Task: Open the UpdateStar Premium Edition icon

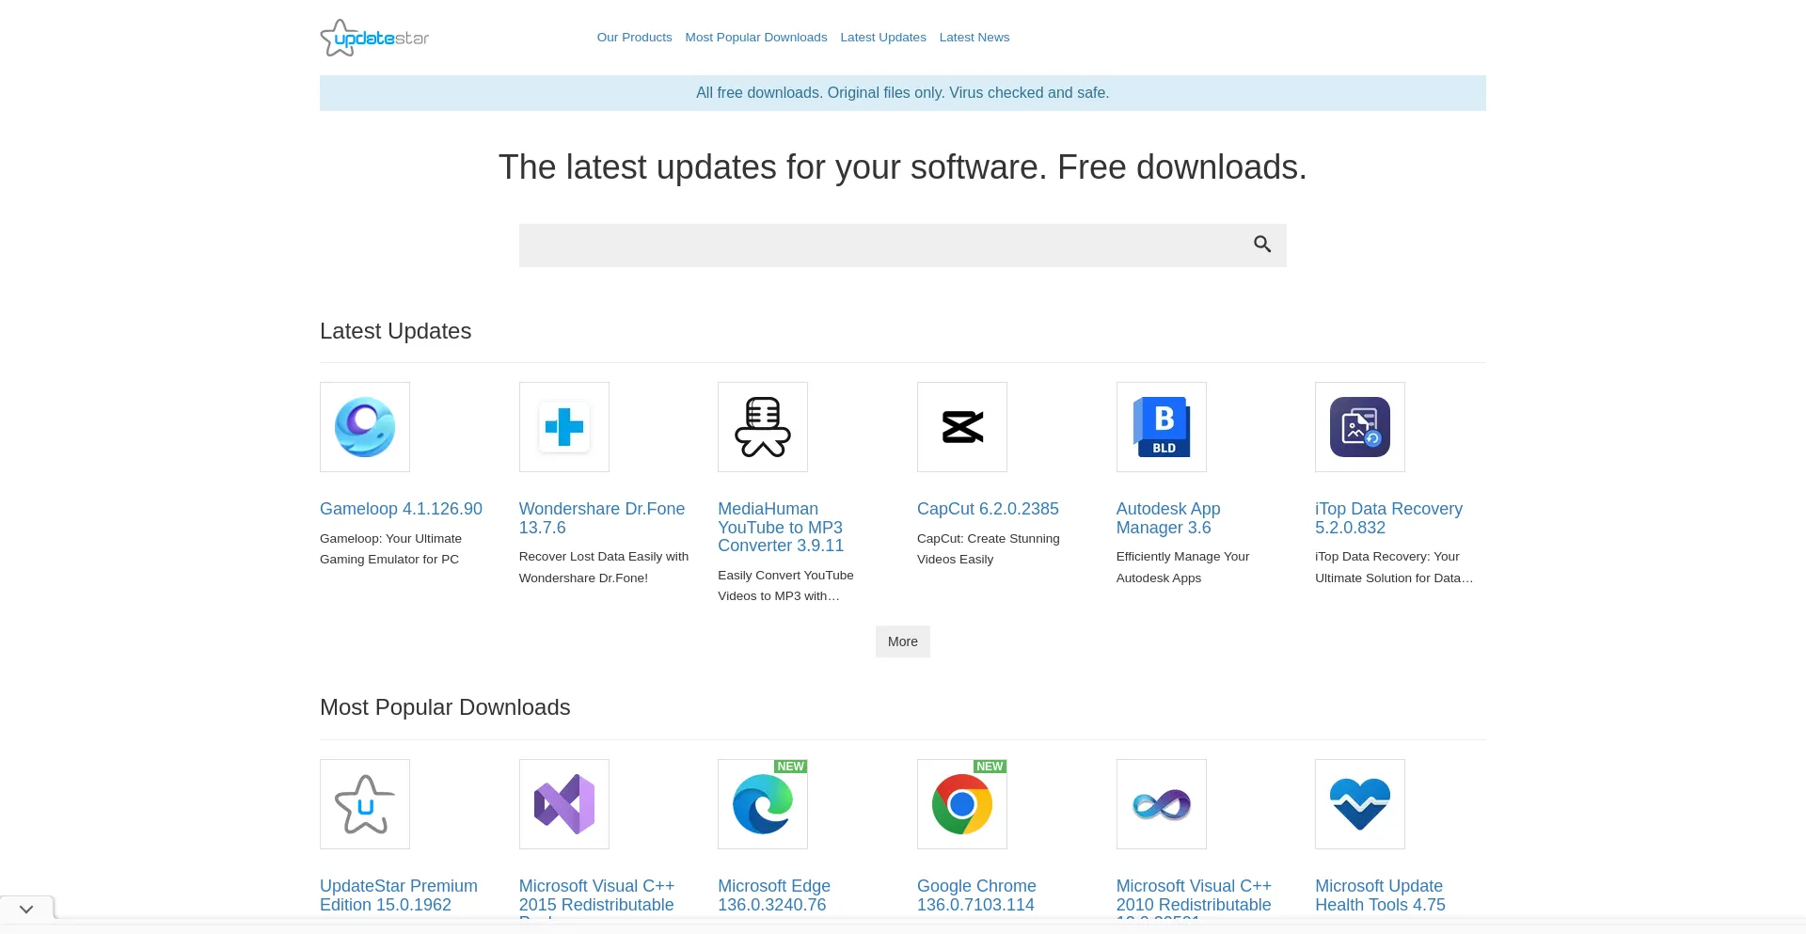Action: (365, 804)
